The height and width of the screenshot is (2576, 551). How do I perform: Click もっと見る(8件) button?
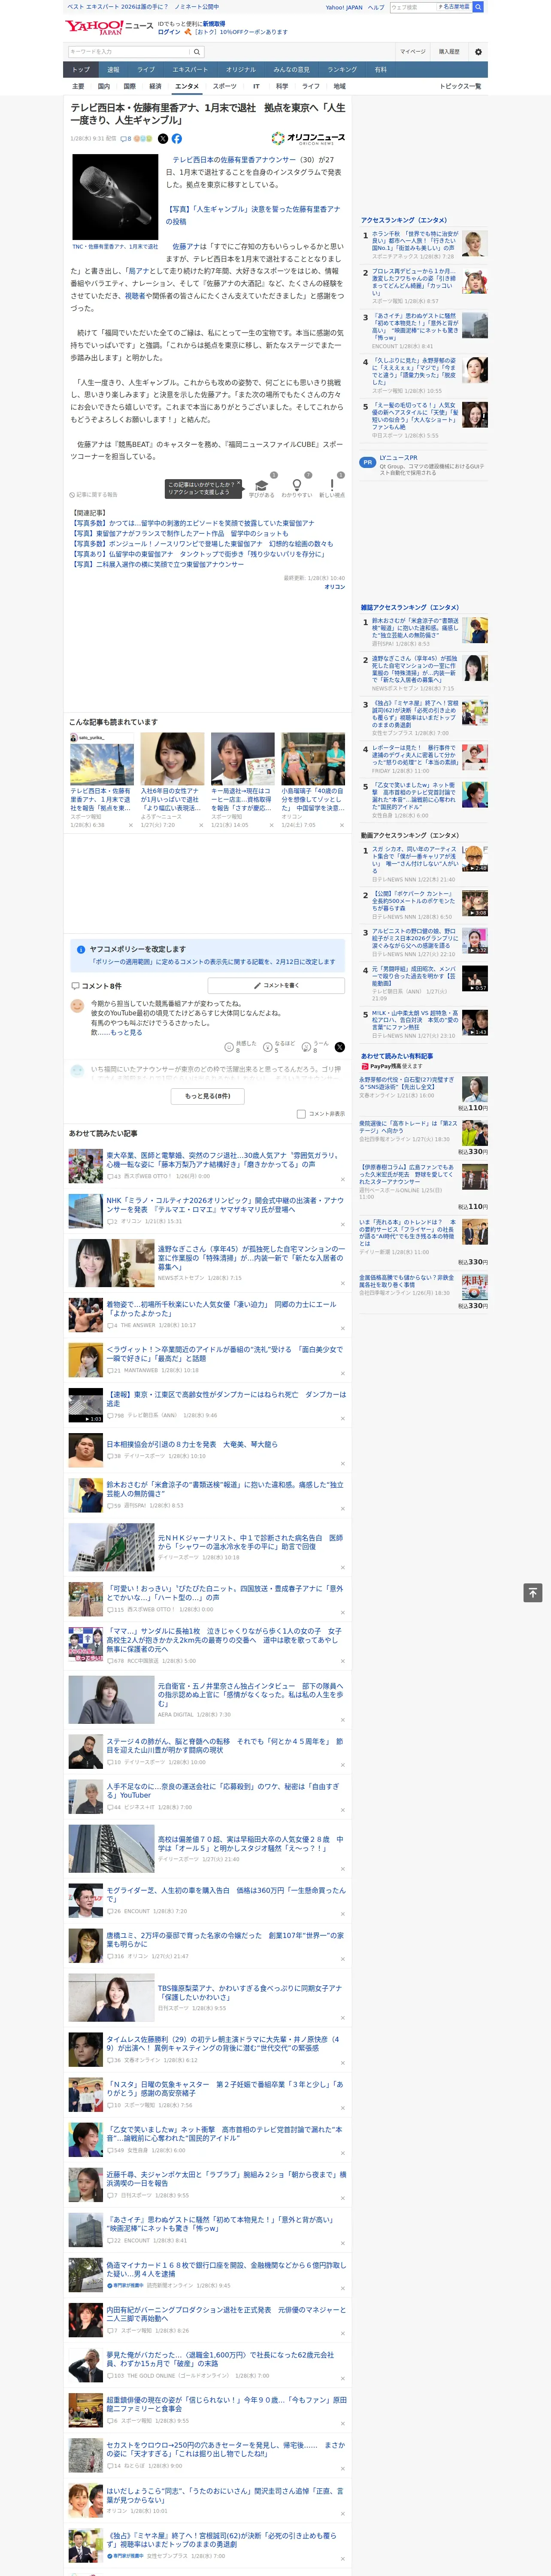[x=207, y=1096]
